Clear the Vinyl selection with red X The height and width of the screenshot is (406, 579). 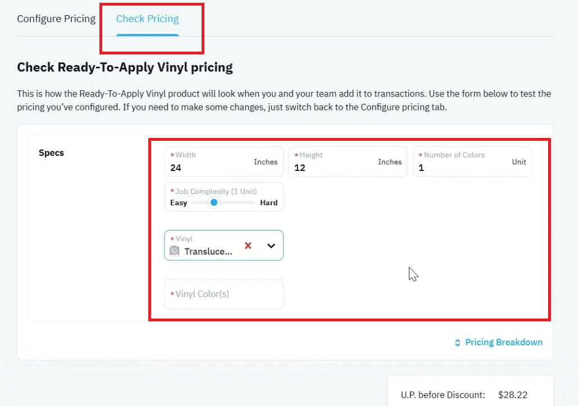pyautogui.click(x=248, y=246)
